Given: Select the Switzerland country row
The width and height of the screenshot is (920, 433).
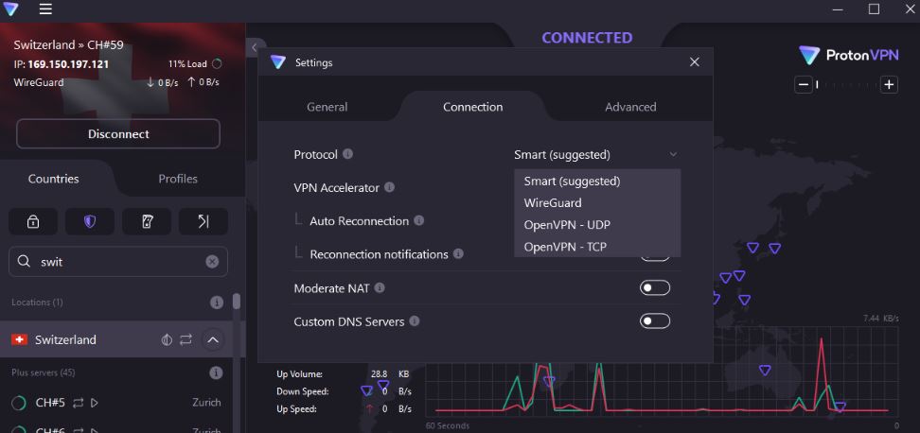Looking at the screenshot, I should point(116,339).
